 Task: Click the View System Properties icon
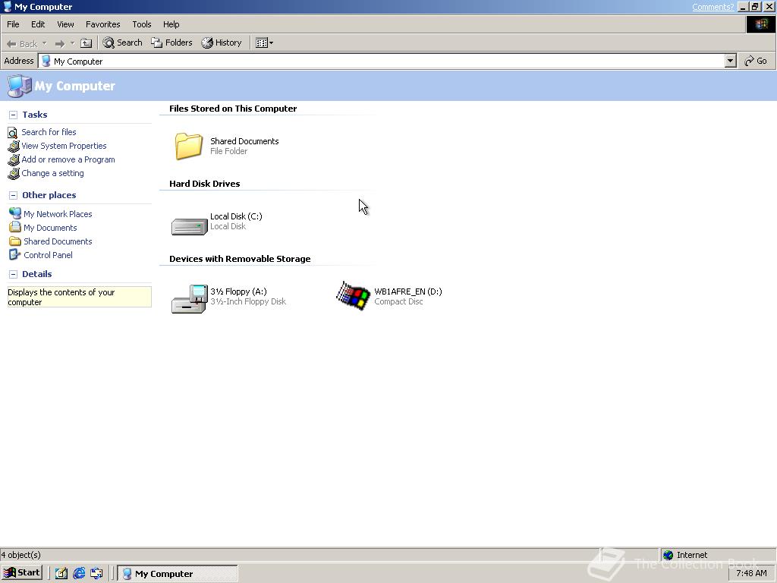coord(14,147)
